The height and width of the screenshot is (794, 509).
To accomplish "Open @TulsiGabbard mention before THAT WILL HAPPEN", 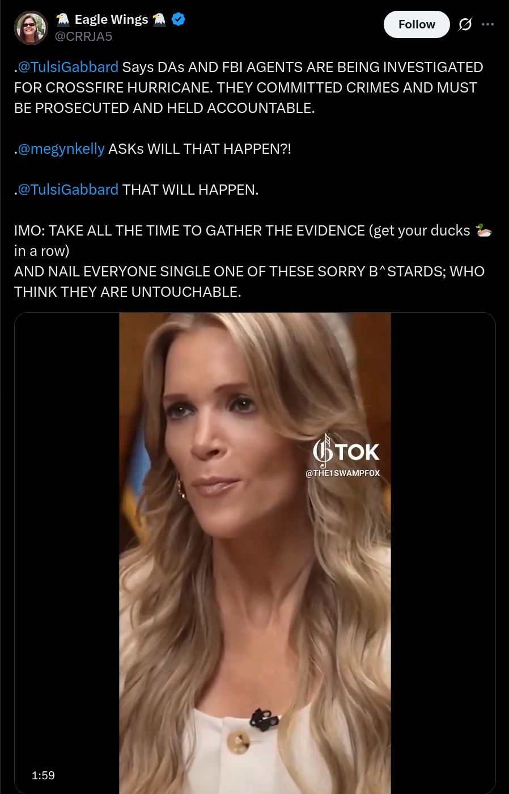I will coord(68,190).
